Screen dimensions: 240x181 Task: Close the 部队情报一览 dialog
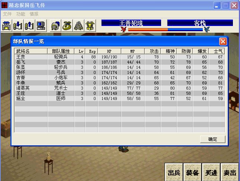coord(223,41)
